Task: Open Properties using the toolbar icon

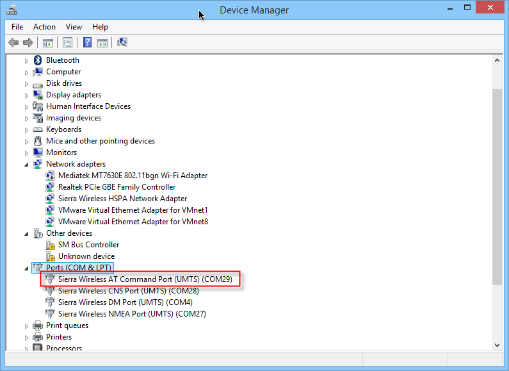Action: pos(67,43)
